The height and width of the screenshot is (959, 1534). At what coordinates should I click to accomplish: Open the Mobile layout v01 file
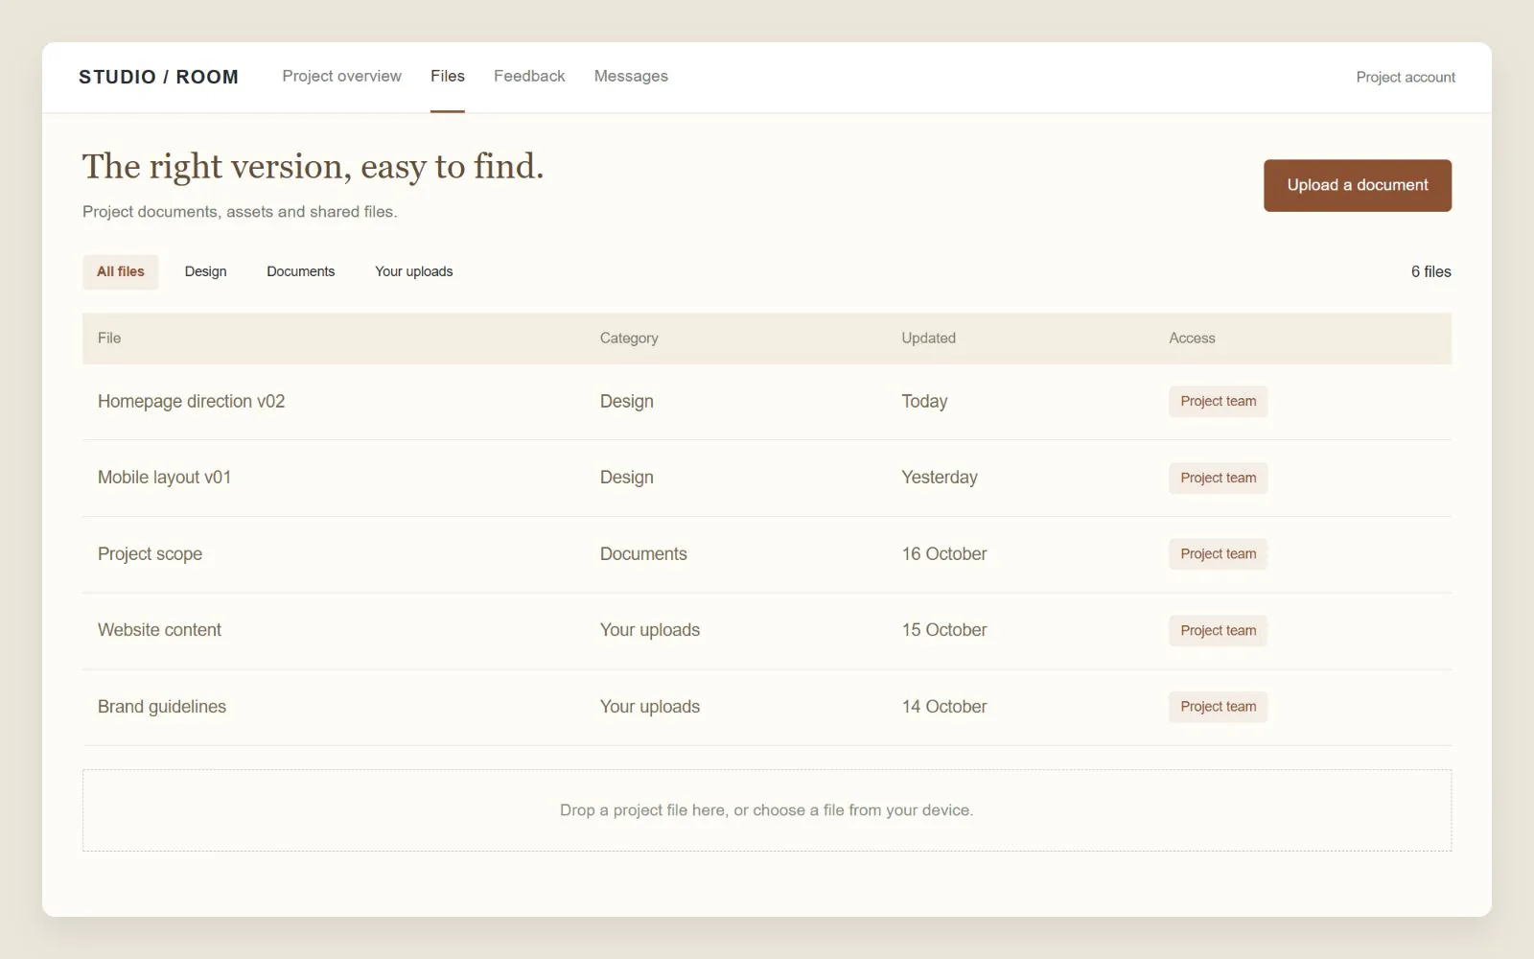pyautogui.click(x=164, y=478)
